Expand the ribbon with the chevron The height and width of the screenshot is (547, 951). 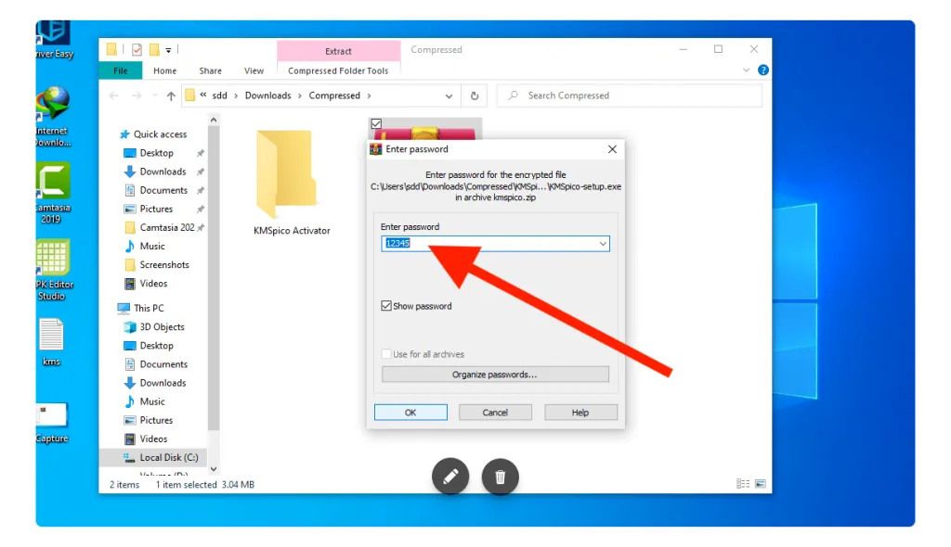[x=746, y=70]
